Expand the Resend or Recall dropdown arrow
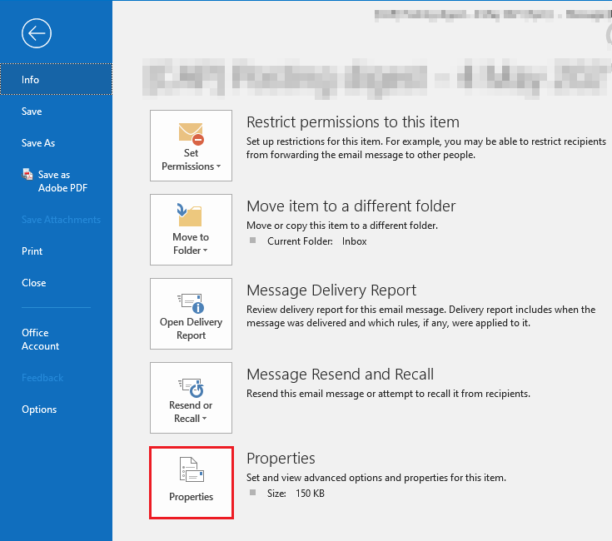The image size is (612, 541). (204, 419)
